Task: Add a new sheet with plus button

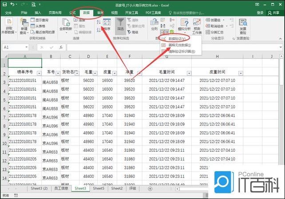Action: click(150, 188)
